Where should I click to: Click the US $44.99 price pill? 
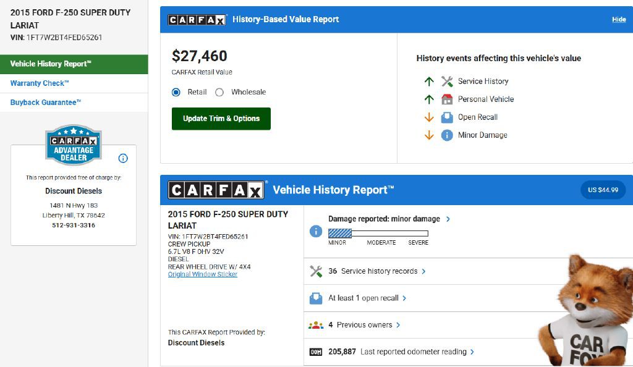(603, 190)
